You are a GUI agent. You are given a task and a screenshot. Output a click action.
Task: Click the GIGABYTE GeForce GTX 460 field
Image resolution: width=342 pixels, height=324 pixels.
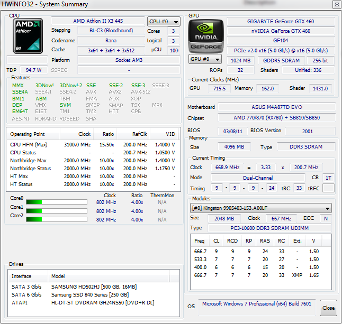tap(281, 21)
